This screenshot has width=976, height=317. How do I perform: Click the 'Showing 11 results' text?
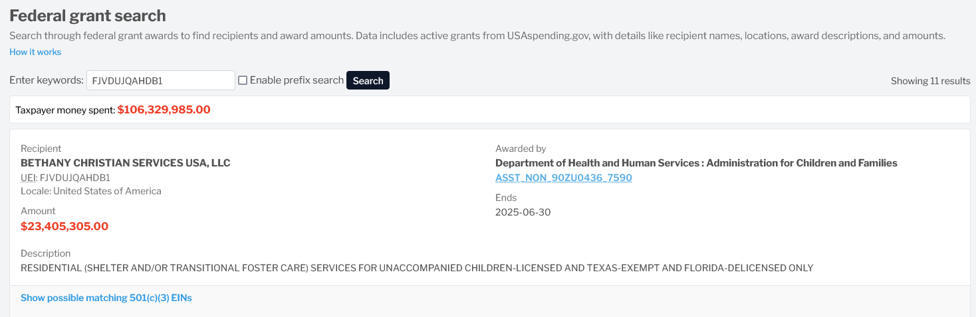[x=930, y=81]
